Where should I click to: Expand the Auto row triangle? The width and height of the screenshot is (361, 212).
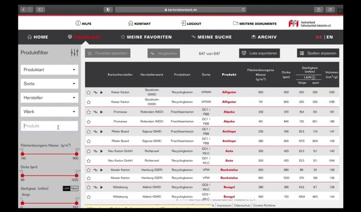102,151
